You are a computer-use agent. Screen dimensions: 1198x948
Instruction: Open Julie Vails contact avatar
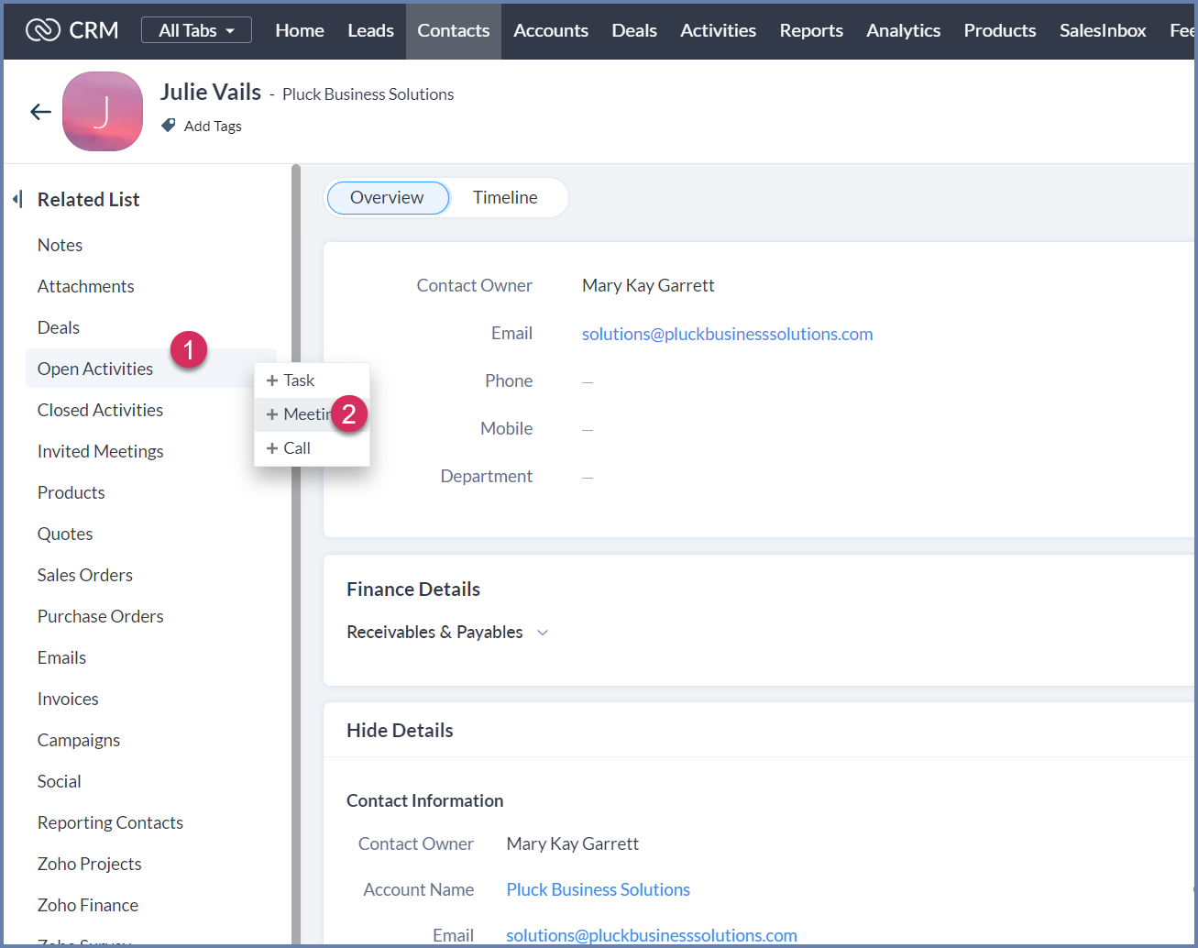click(x=103, y=112)
